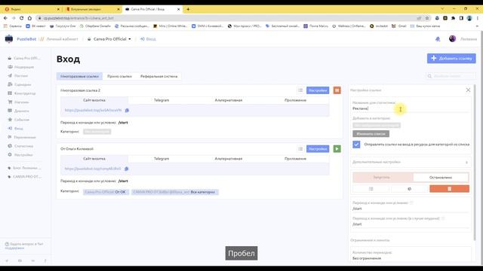Open Сценарии section in sidebar
The image size is (483, 271).
pos(23,84)
